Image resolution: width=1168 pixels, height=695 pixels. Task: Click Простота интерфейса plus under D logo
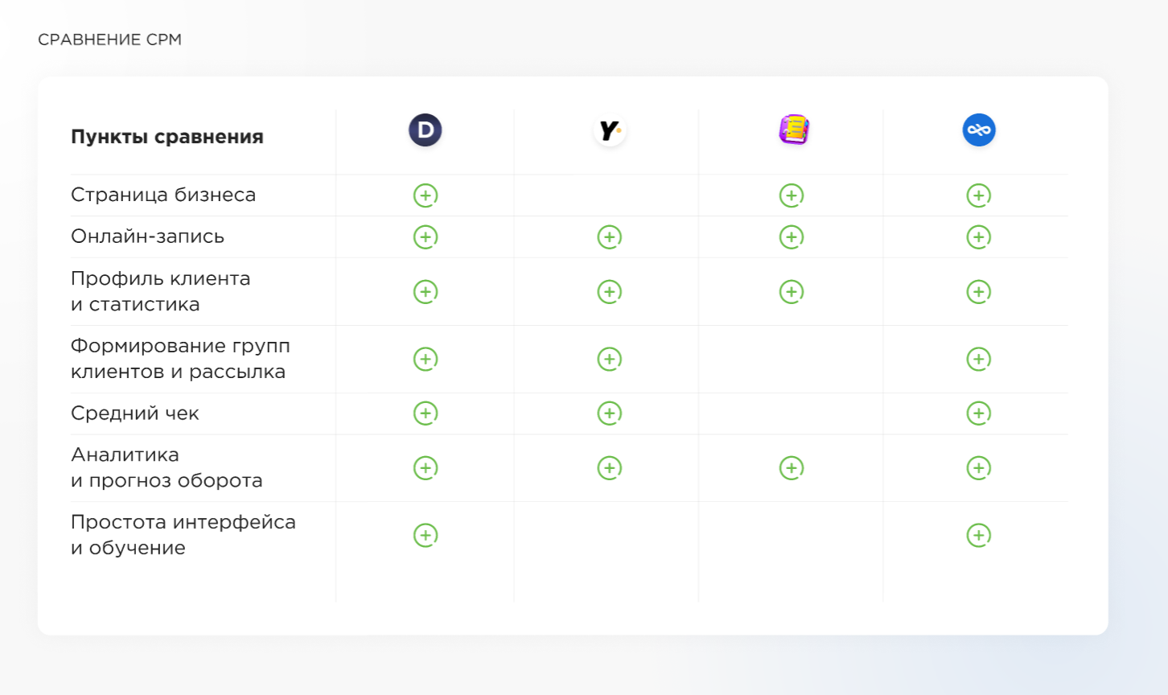426,536
